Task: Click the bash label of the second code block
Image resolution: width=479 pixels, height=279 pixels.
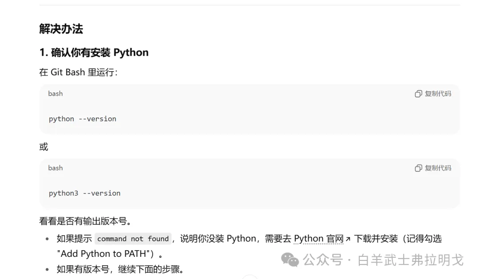Action: pos(55,168)
